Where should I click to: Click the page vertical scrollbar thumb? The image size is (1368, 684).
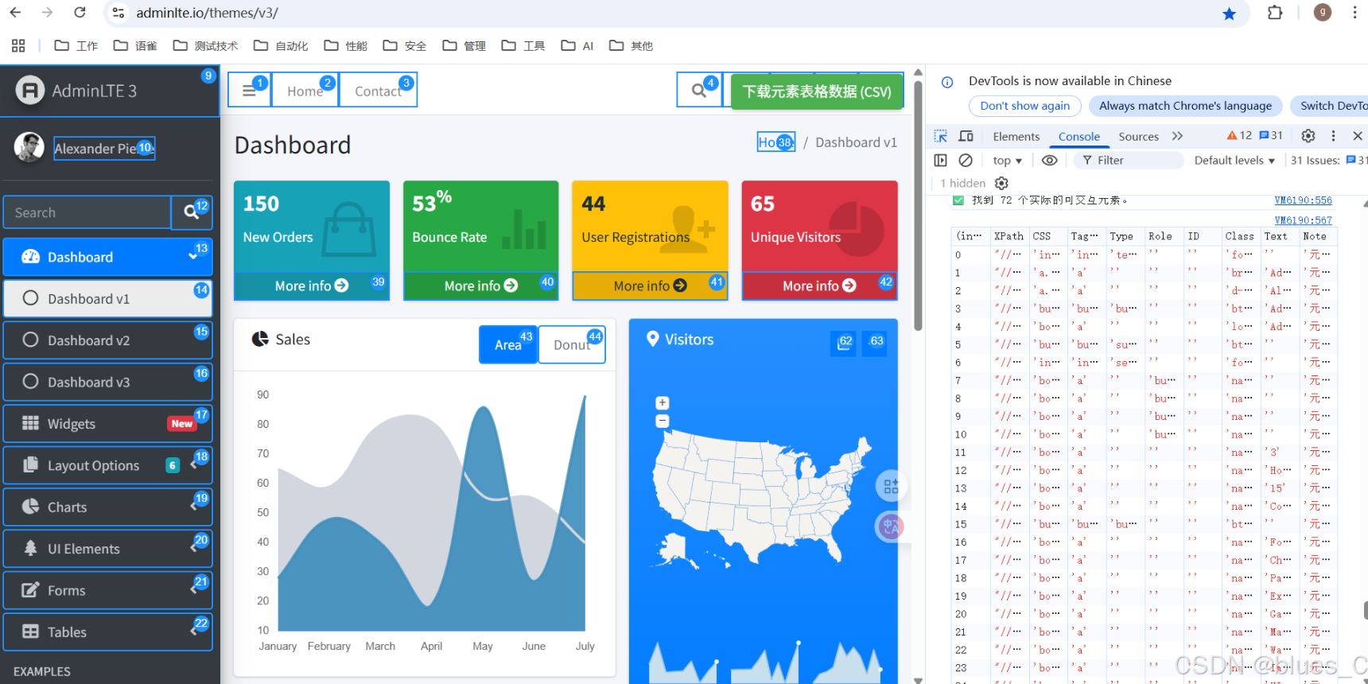click(x=918, y=205)
